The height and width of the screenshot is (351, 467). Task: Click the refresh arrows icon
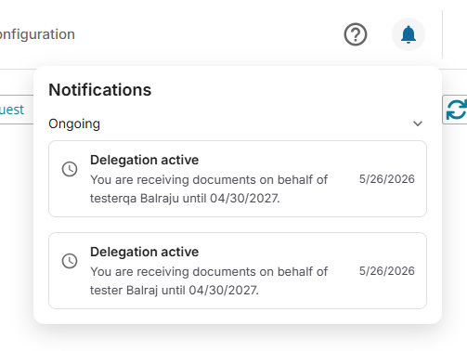pyautogui.click(x=456, y=110)
